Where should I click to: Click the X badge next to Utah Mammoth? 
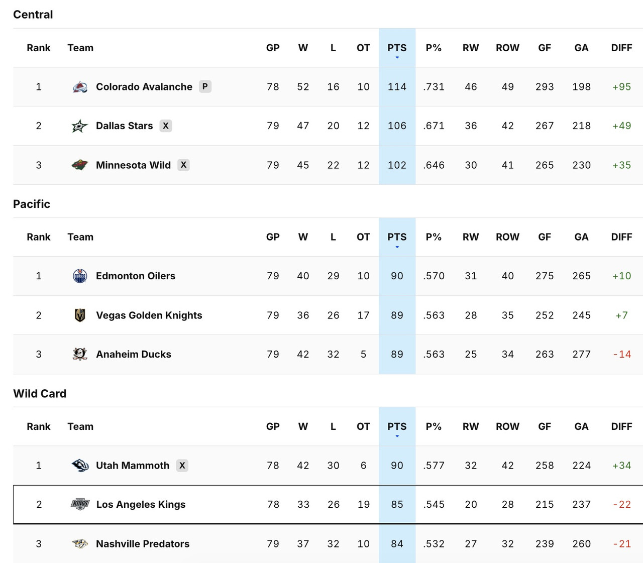pos(182,465)
